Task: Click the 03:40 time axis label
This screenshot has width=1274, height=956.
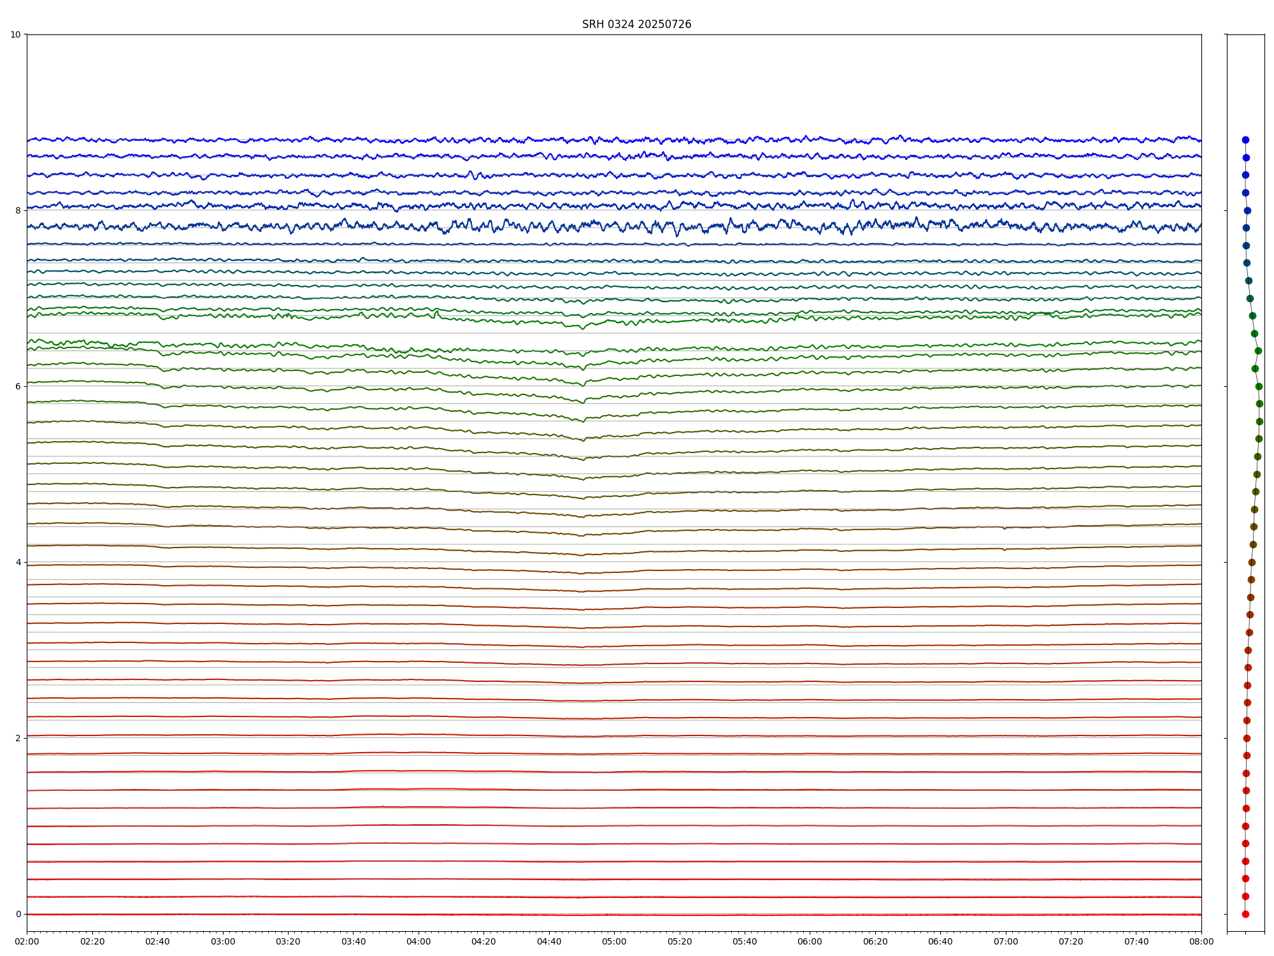Action: click(354, 941)
